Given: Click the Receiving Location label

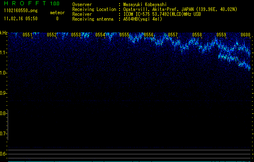Looking at the screenshot, I should [94, 9].
